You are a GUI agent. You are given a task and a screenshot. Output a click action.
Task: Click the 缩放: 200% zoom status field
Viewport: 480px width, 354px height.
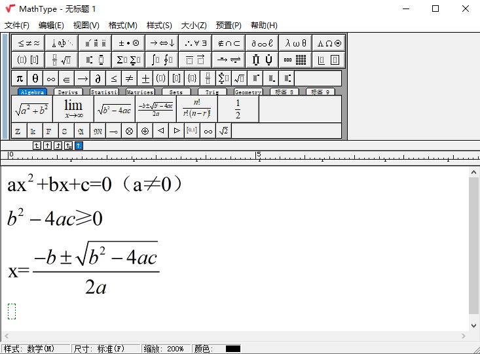(x=165, y=349)
